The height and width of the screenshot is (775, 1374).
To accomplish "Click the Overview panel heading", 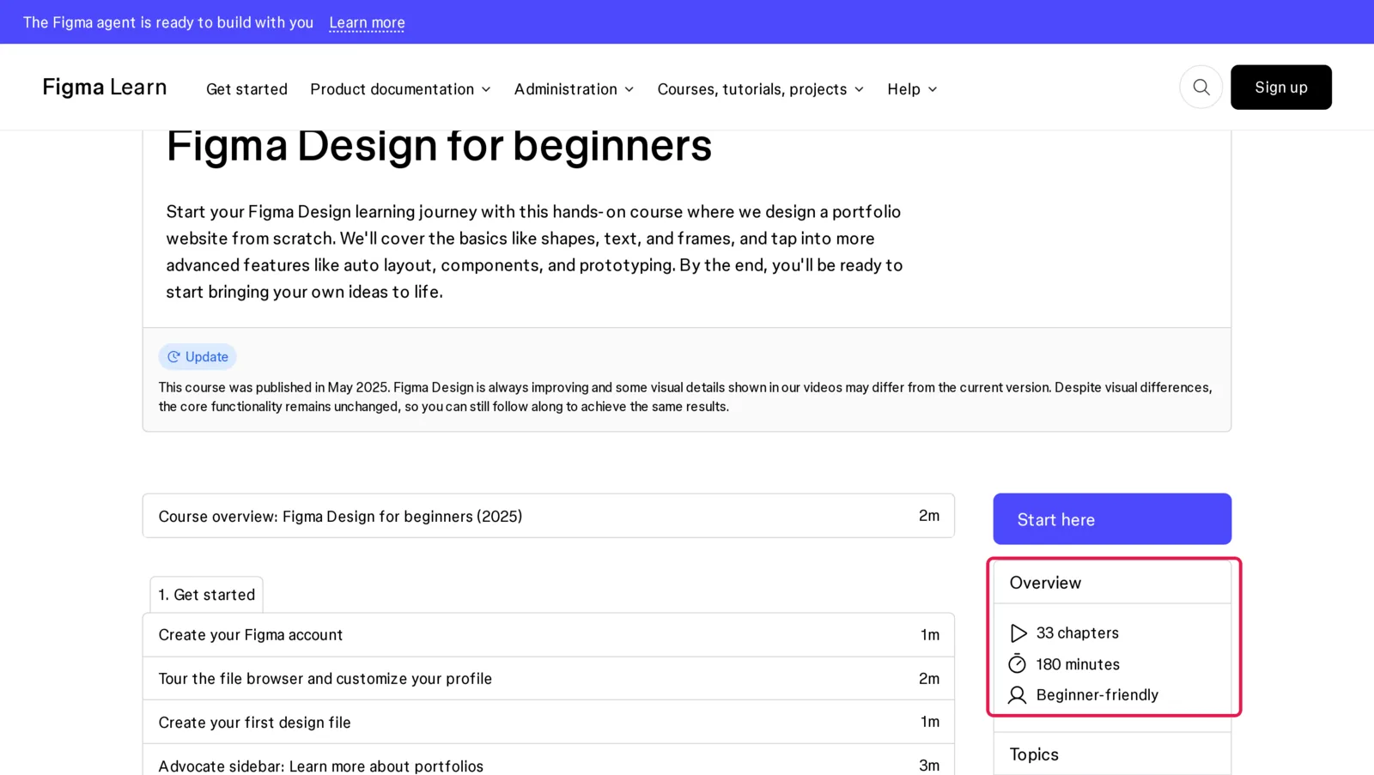I will 1045,583.
